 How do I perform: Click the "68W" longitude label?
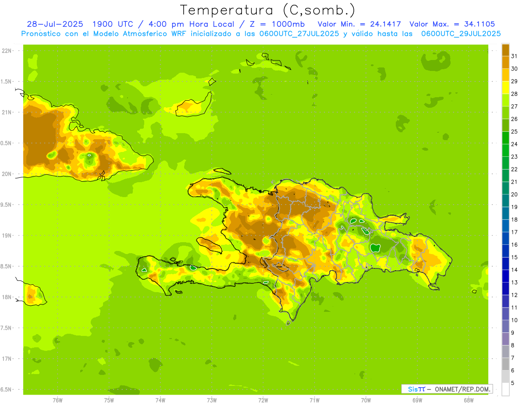coord(469,400)
